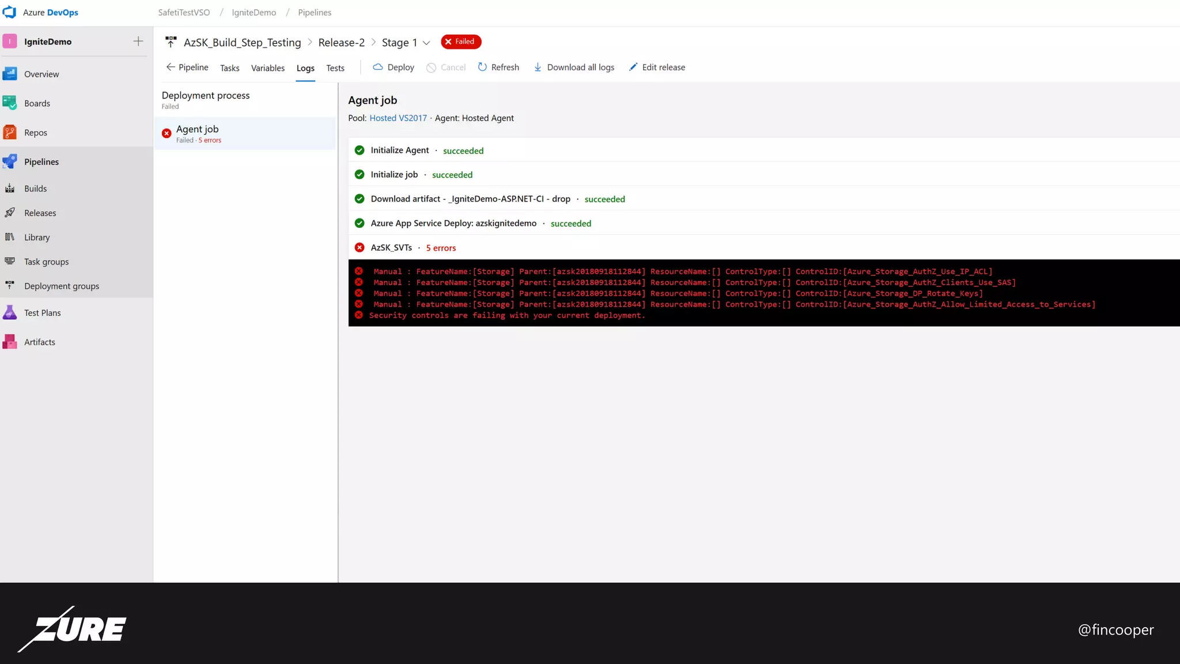Open Azure App Service Deploy step log
This screenshot has width=1180, height=664.
[x=453, y=223]
